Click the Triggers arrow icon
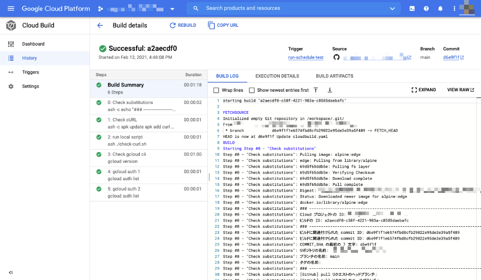The image size is (481, 280). point(11,72)
